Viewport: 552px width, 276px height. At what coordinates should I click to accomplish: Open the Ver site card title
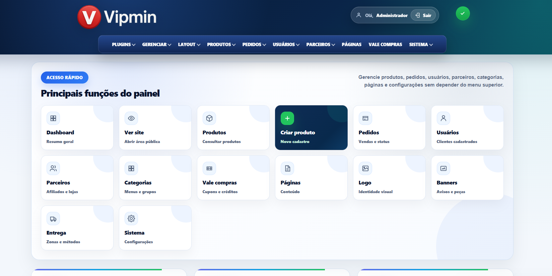click(x=134, y=133)
